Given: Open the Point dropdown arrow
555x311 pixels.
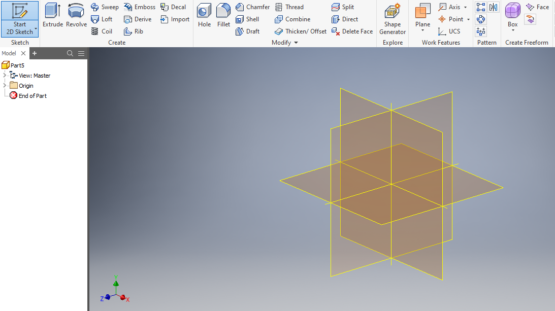Looking at the screenshot, I should click(469, 19).
